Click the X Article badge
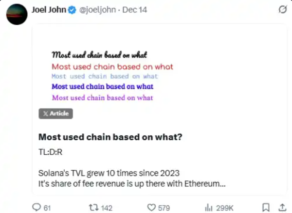 coord(55,114)
